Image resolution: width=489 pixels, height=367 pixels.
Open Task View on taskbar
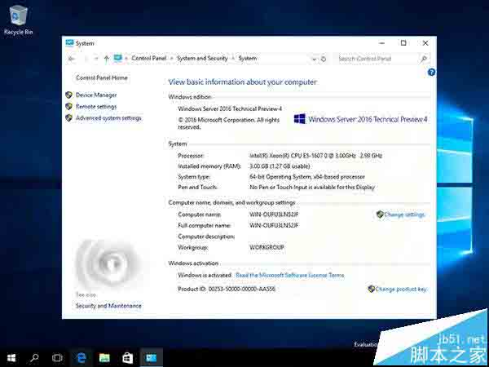tap(57, 358)
